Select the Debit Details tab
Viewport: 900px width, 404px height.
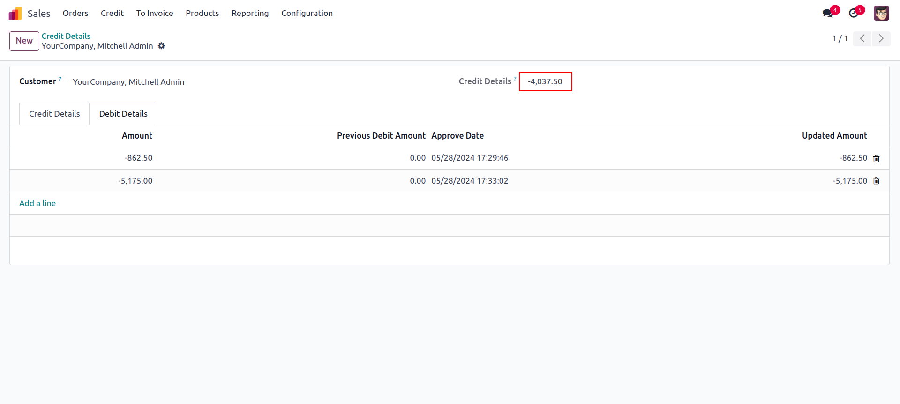(x=123, y=114)
